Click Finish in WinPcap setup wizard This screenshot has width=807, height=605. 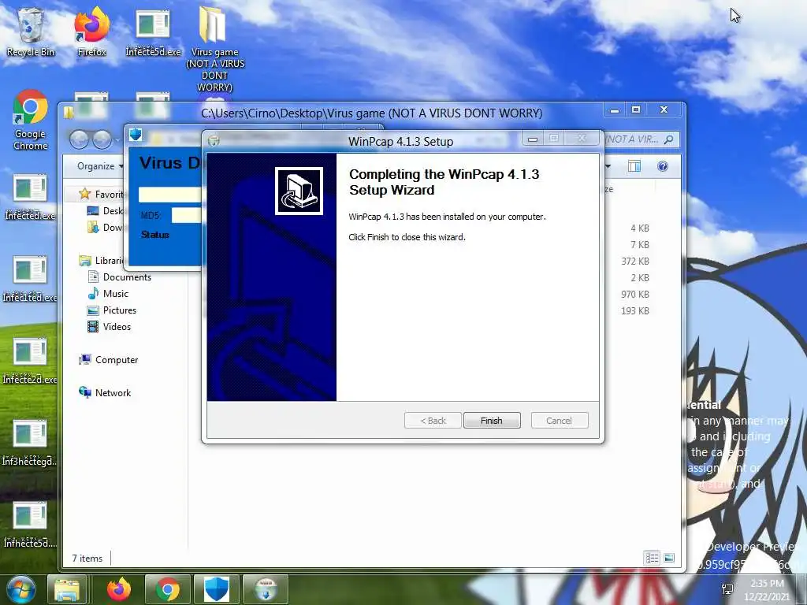point(492,421)
